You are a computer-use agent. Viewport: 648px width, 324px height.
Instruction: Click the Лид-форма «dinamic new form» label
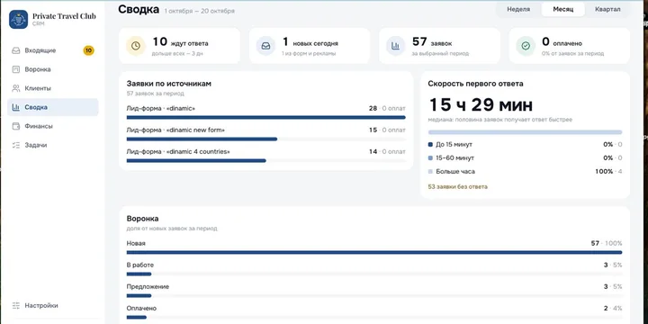(175, 130)
